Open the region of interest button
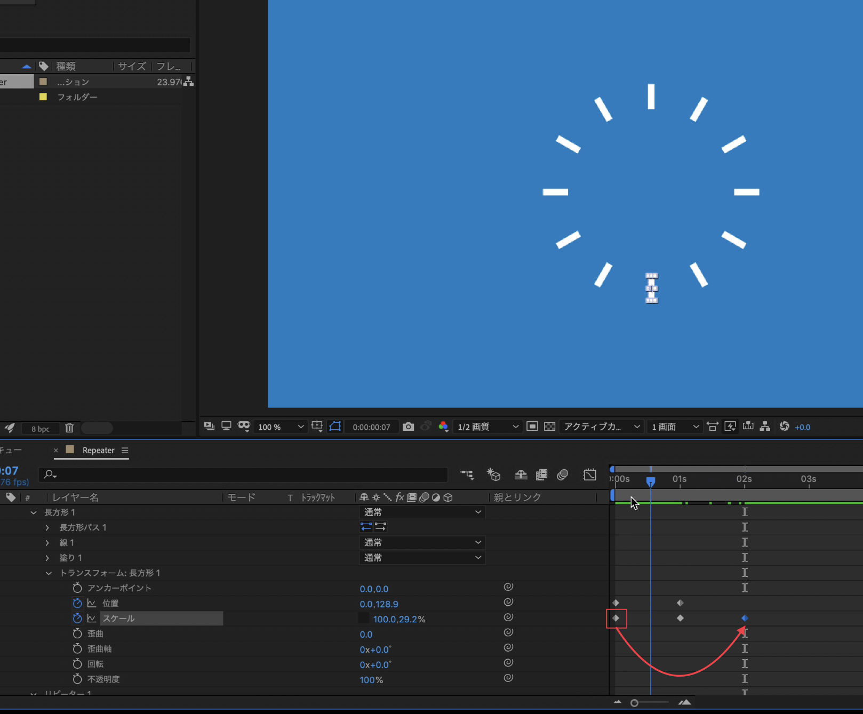Viewport: 863px width, 714px height. click(x=532, y=427)
